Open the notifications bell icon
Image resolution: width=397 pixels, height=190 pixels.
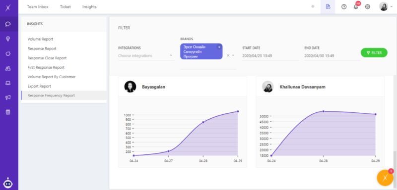(x=356, y=7)
